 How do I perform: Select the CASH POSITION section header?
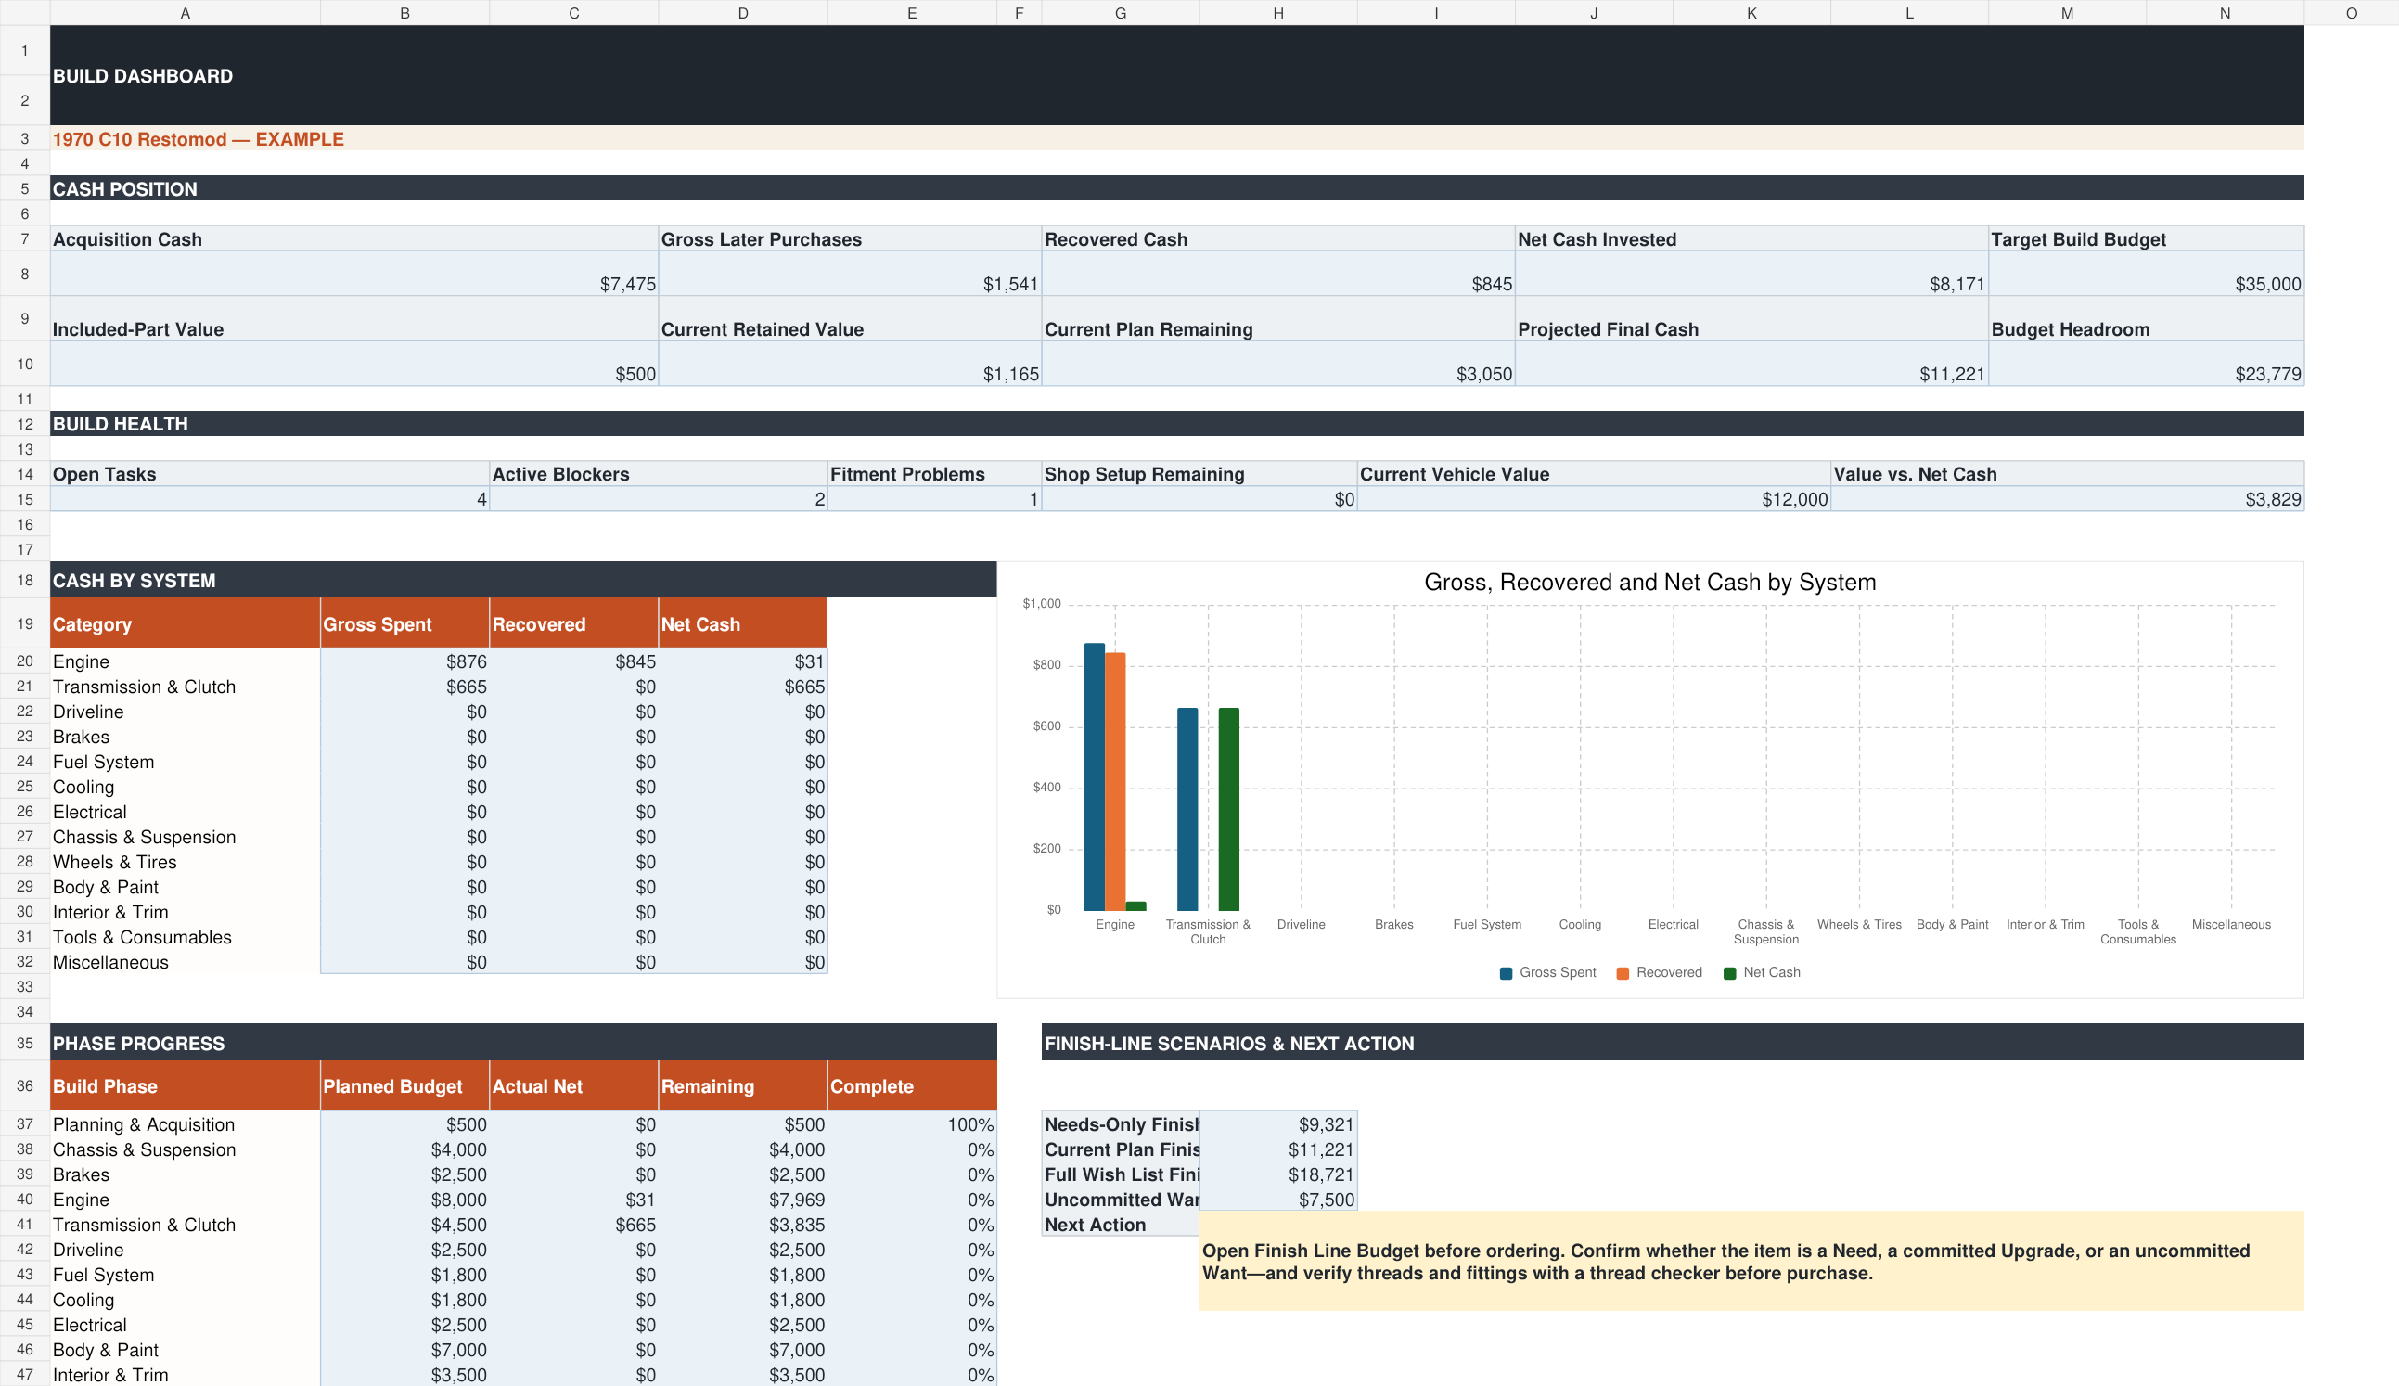point(1176,188)
